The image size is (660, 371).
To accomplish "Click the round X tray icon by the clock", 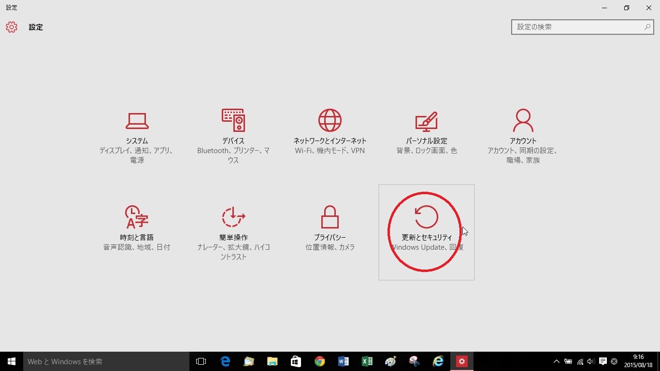I will click(614, 361).
